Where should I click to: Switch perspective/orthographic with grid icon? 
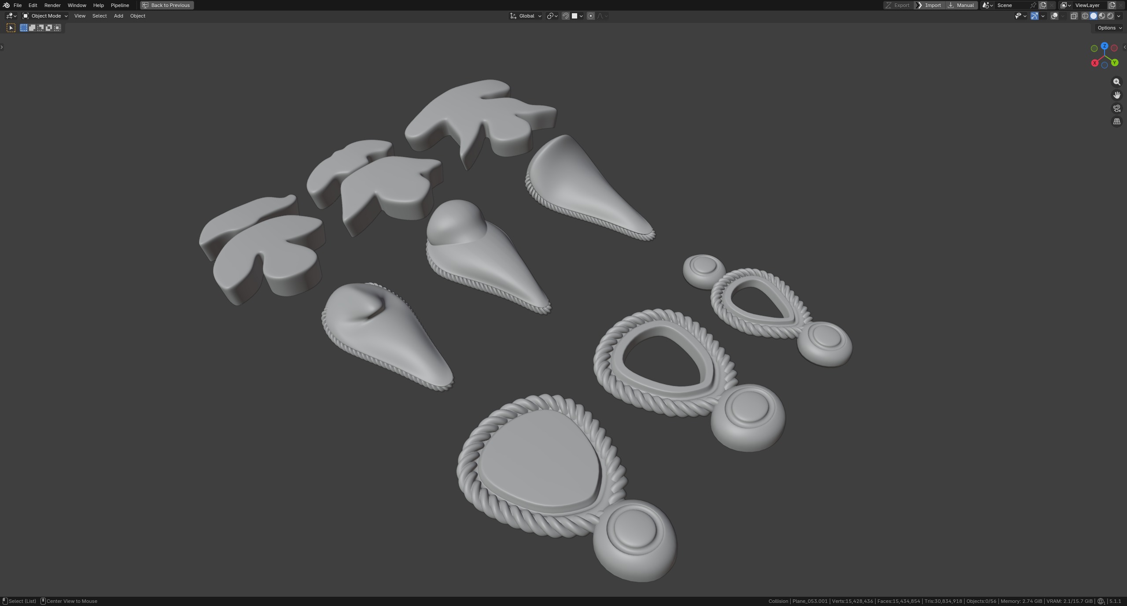(1117, 122)
